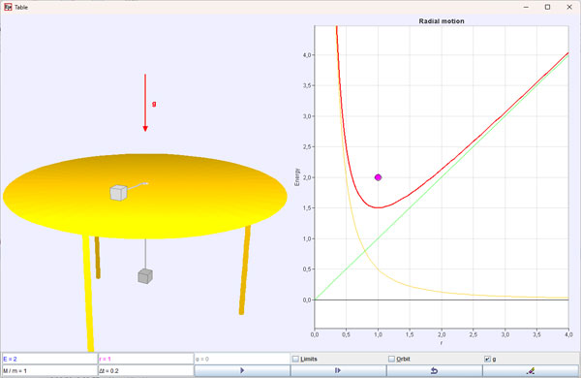Open the Table window application icon
581x378 pixels.
pos(8,7)
